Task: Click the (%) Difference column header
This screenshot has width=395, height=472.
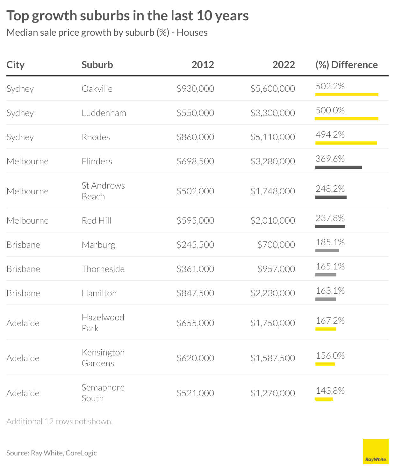Action: pos(346,65)
